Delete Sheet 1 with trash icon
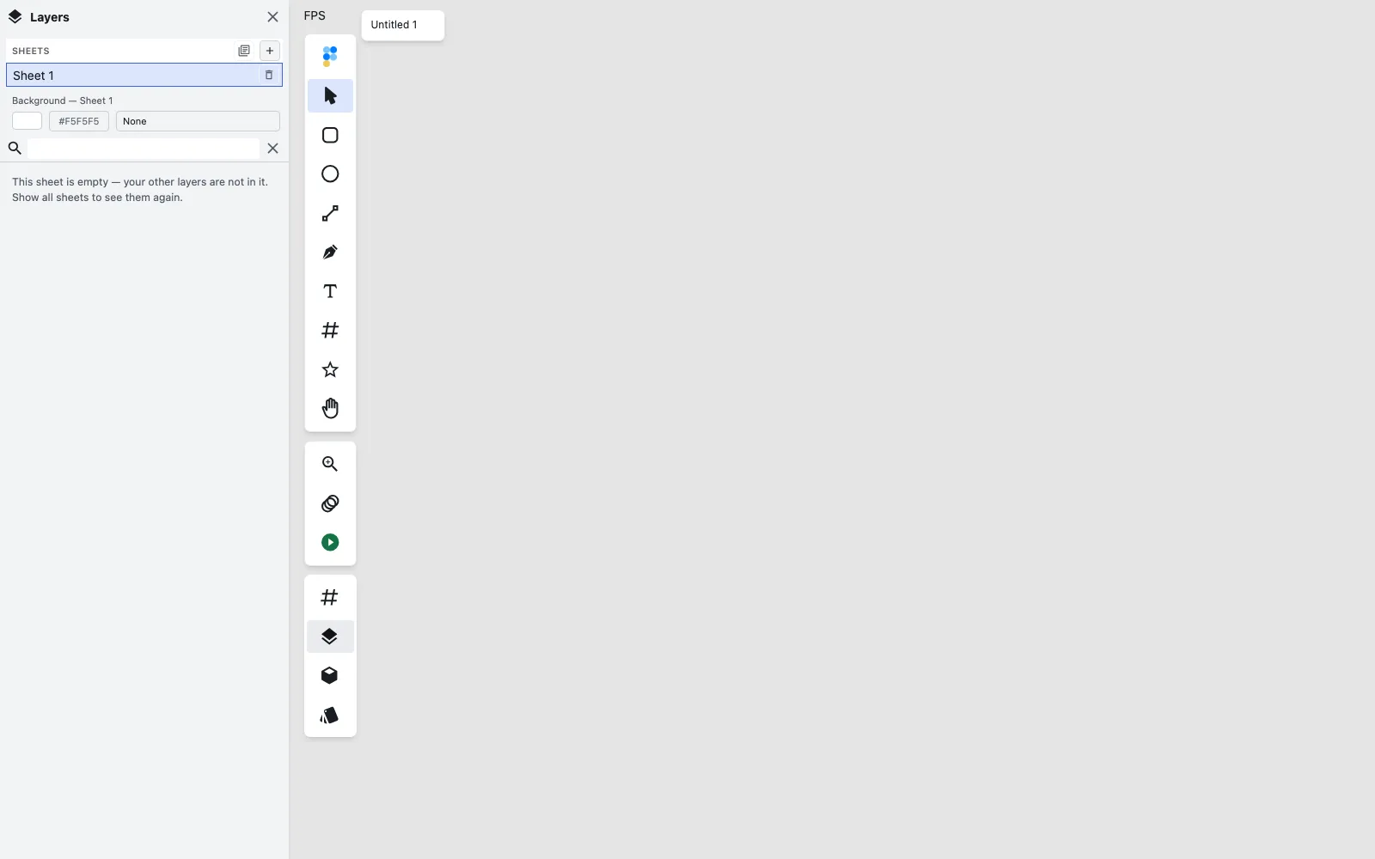Image resolution: width=1375 pixels, height=859 pixels. pos(269,76)
